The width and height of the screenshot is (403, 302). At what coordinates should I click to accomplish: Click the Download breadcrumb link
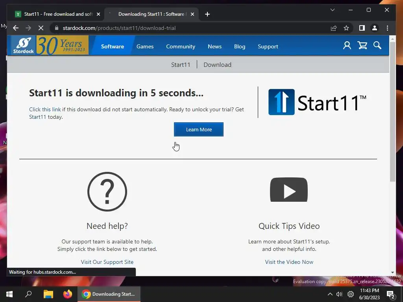pyautogui.click(x=217, y=65)
